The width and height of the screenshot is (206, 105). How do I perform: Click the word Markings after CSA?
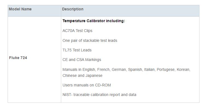[x=93, y=60]
